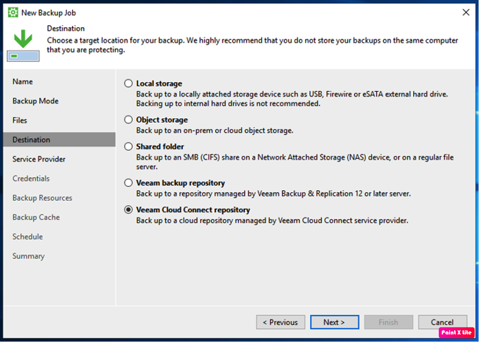Screen dimensions: 479x342
Task: Click the 'New Backup Job' window title
Action: click(49, 13)
